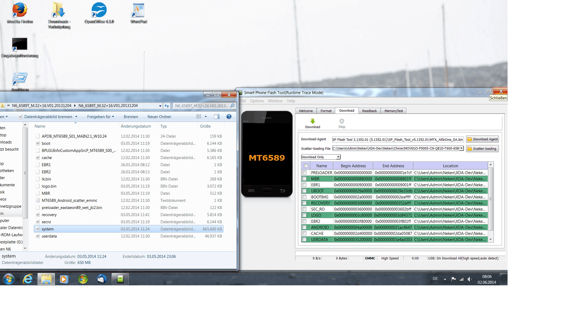Image resolution: width=571 pixels, height=321 pixels.
Task: Select Windows Explorer taskbar icon
Action: pyautogui.click(x=46, y=279)
